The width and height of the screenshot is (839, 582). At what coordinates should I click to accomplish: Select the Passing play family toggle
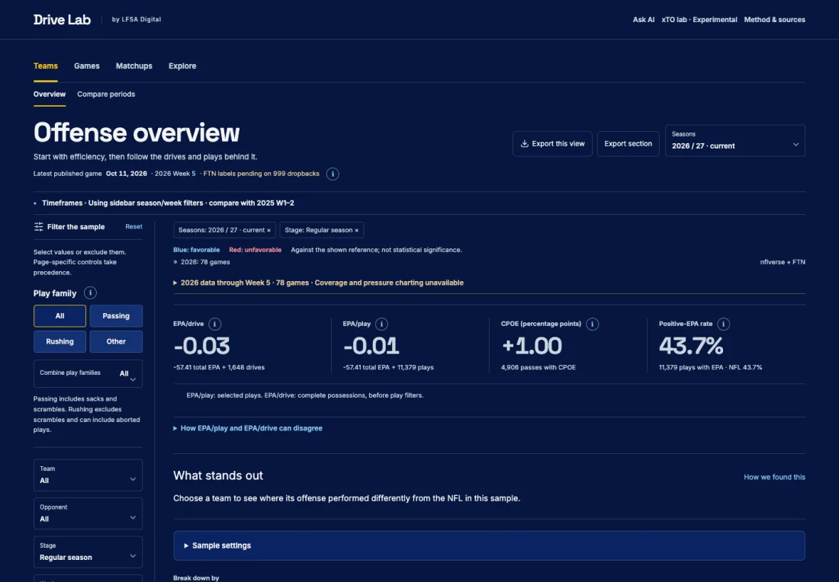[116, 316]
